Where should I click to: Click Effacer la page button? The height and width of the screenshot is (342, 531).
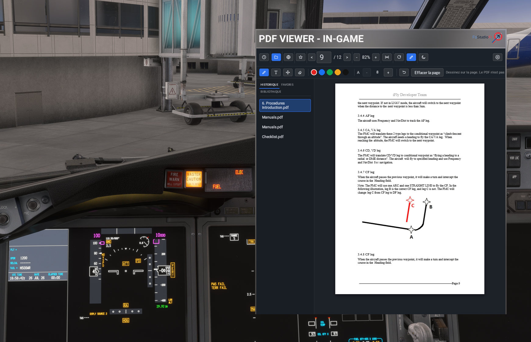(x=427, y=73)
